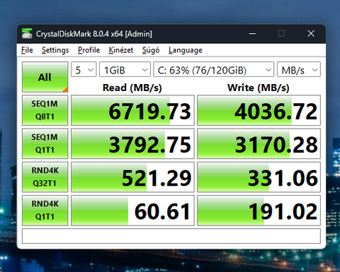Open the Settings menu
The width and height of the screenshot is (340, 272).
click(x=55, y=50)
